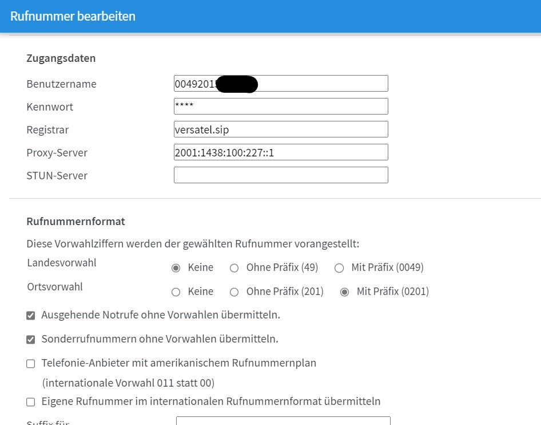541x425 pixels.
Task: Choose "Ohne Präfix (49)" for Landesvorwahl
Action: [x=233, y=267]
